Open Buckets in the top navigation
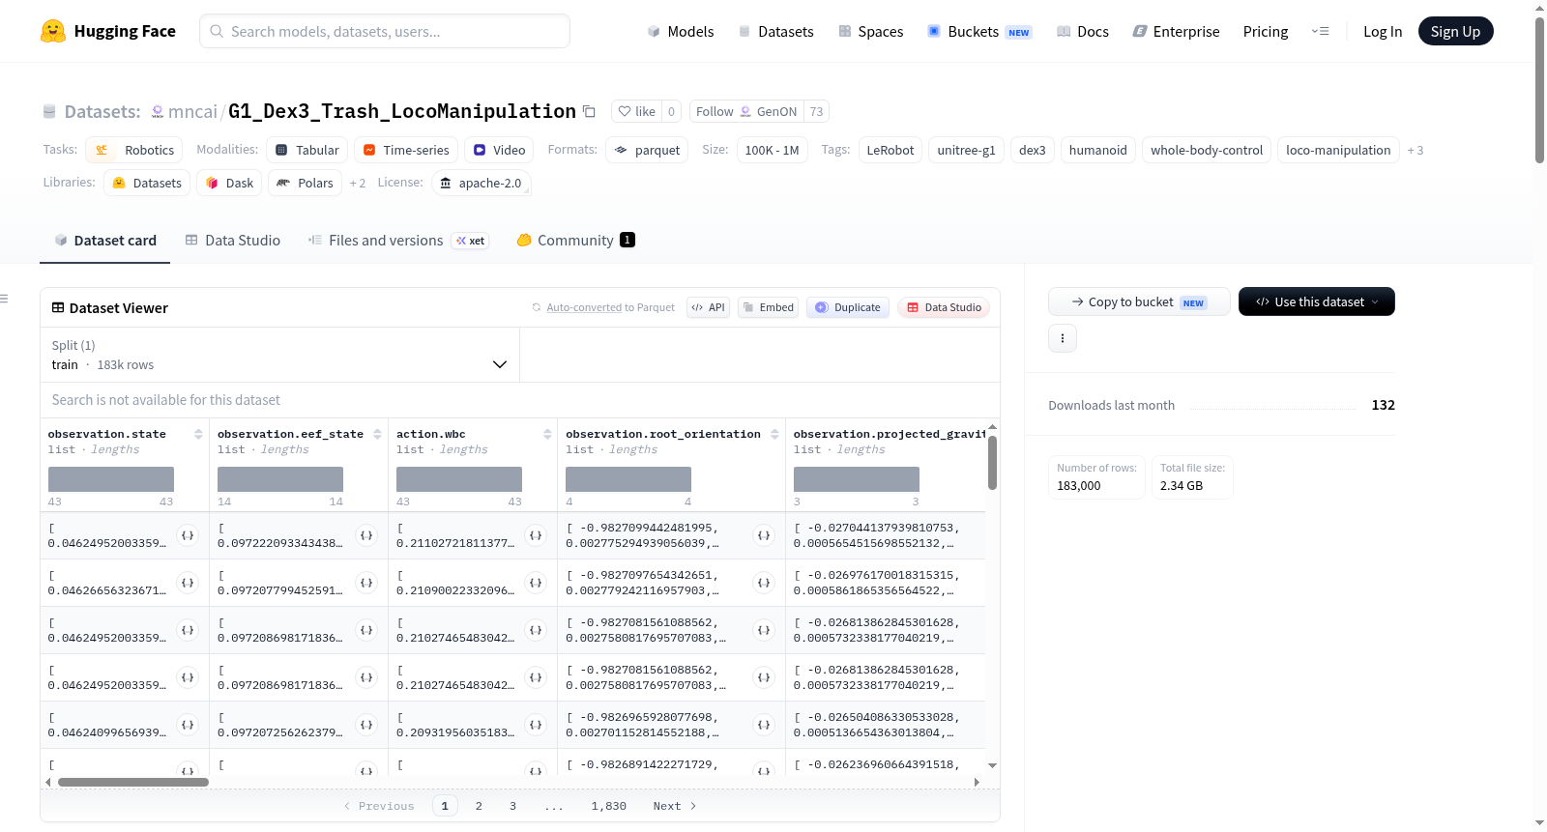This screenshot has width=1547, height=832. click(979, 32)
